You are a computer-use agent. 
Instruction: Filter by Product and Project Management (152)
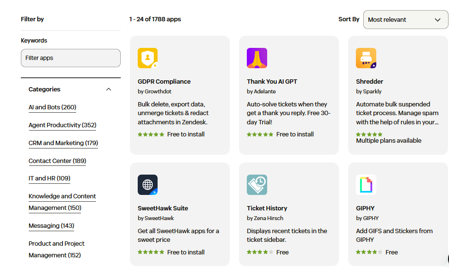56,249
